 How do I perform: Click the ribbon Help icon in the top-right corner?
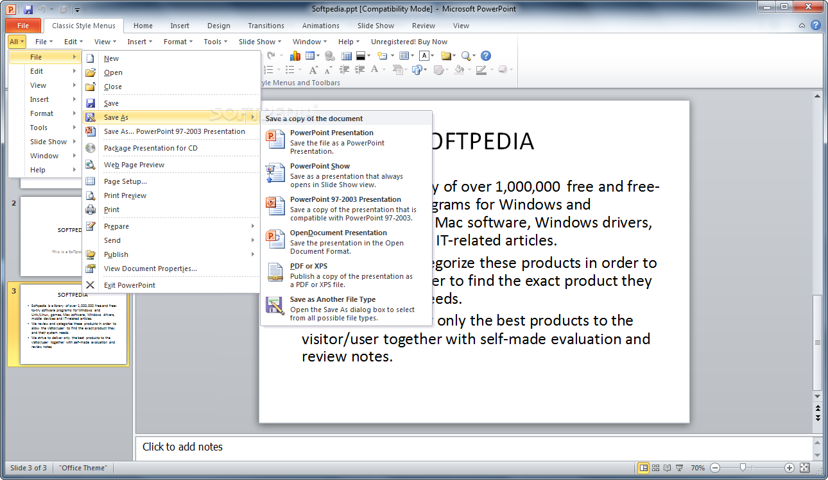[816, 26]
